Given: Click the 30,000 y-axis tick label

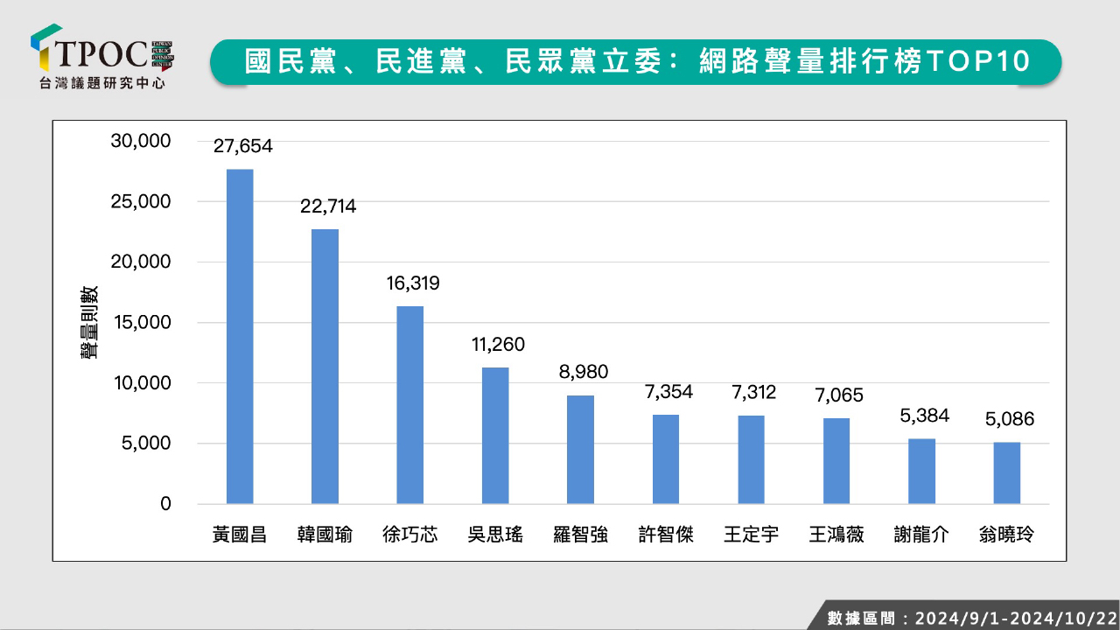Looking at the screenshot, I should [x=140, y=142].
